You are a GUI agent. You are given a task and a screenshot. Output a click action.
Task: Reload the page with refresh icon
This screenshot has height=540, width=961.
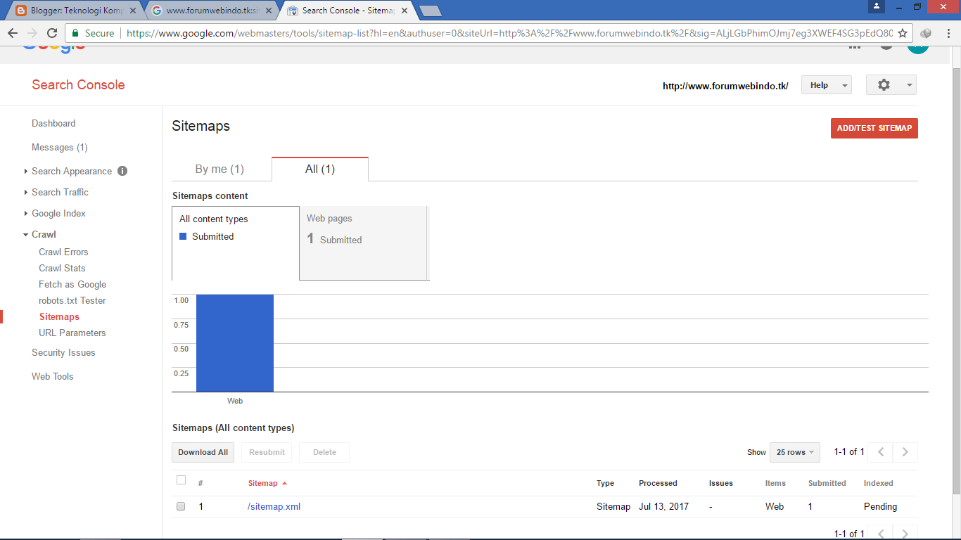[52, 33]
